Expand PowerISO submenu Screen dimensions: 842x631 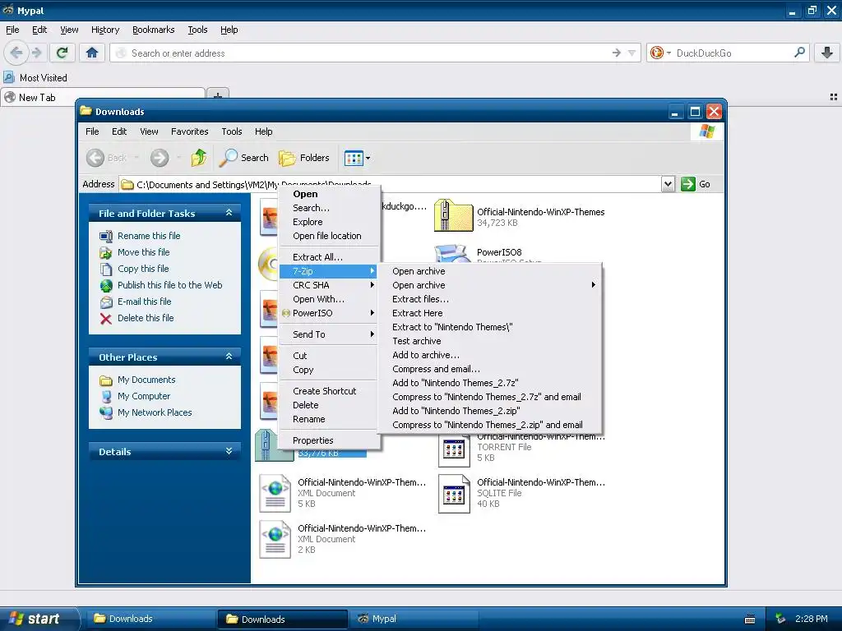[329, 313]
